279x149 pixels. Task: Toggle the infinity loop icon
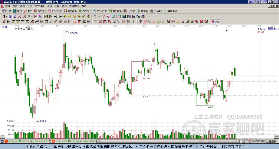pyautogui.click(x=218, y=22)
